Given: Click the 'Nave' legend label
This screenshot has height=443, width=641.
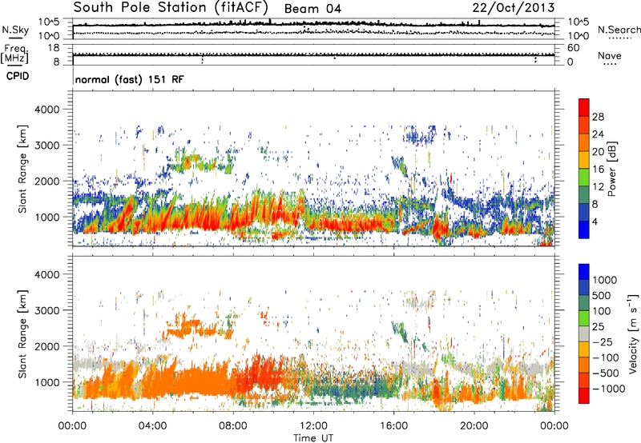Looking at the screenshot, I should click(x=610, y=55).
